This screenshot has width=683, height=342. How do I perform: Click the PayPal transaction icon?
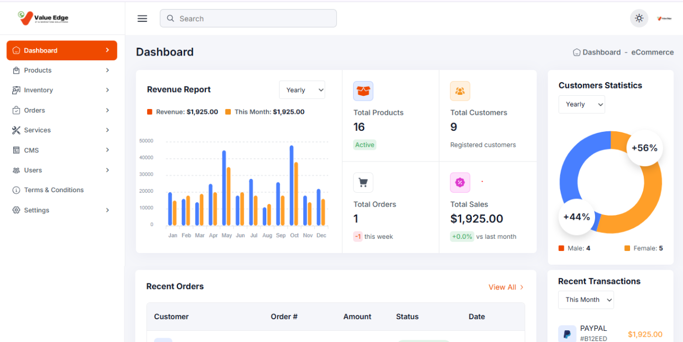pyautogui.click(x=567, y=334)
